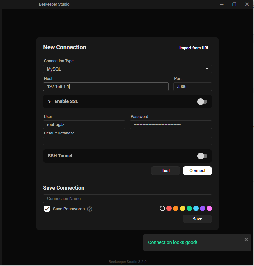The height and width of the screenshot is (266, 254).
Task: Click the User input field
Action: pyautogui.click(x=84, y=125)
